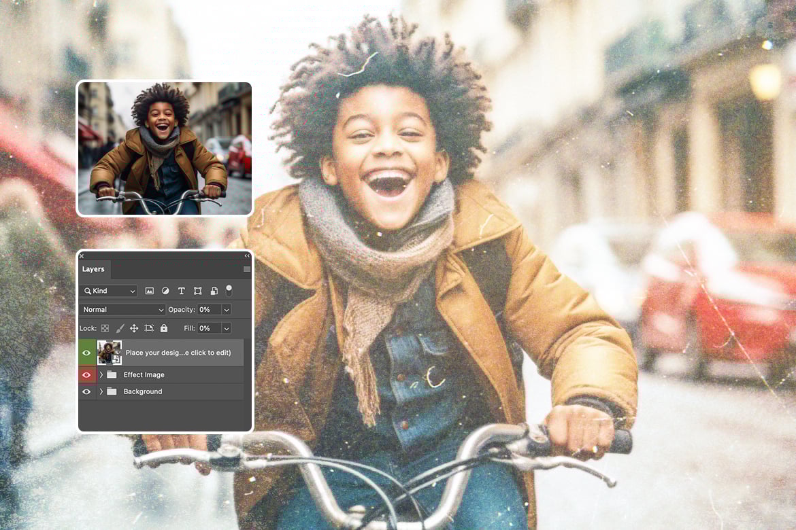Image resolution: width=796 pixels, height=530 pixels.
Task: Filter layers by adjustment layers icon
Action: coord(165,291)
